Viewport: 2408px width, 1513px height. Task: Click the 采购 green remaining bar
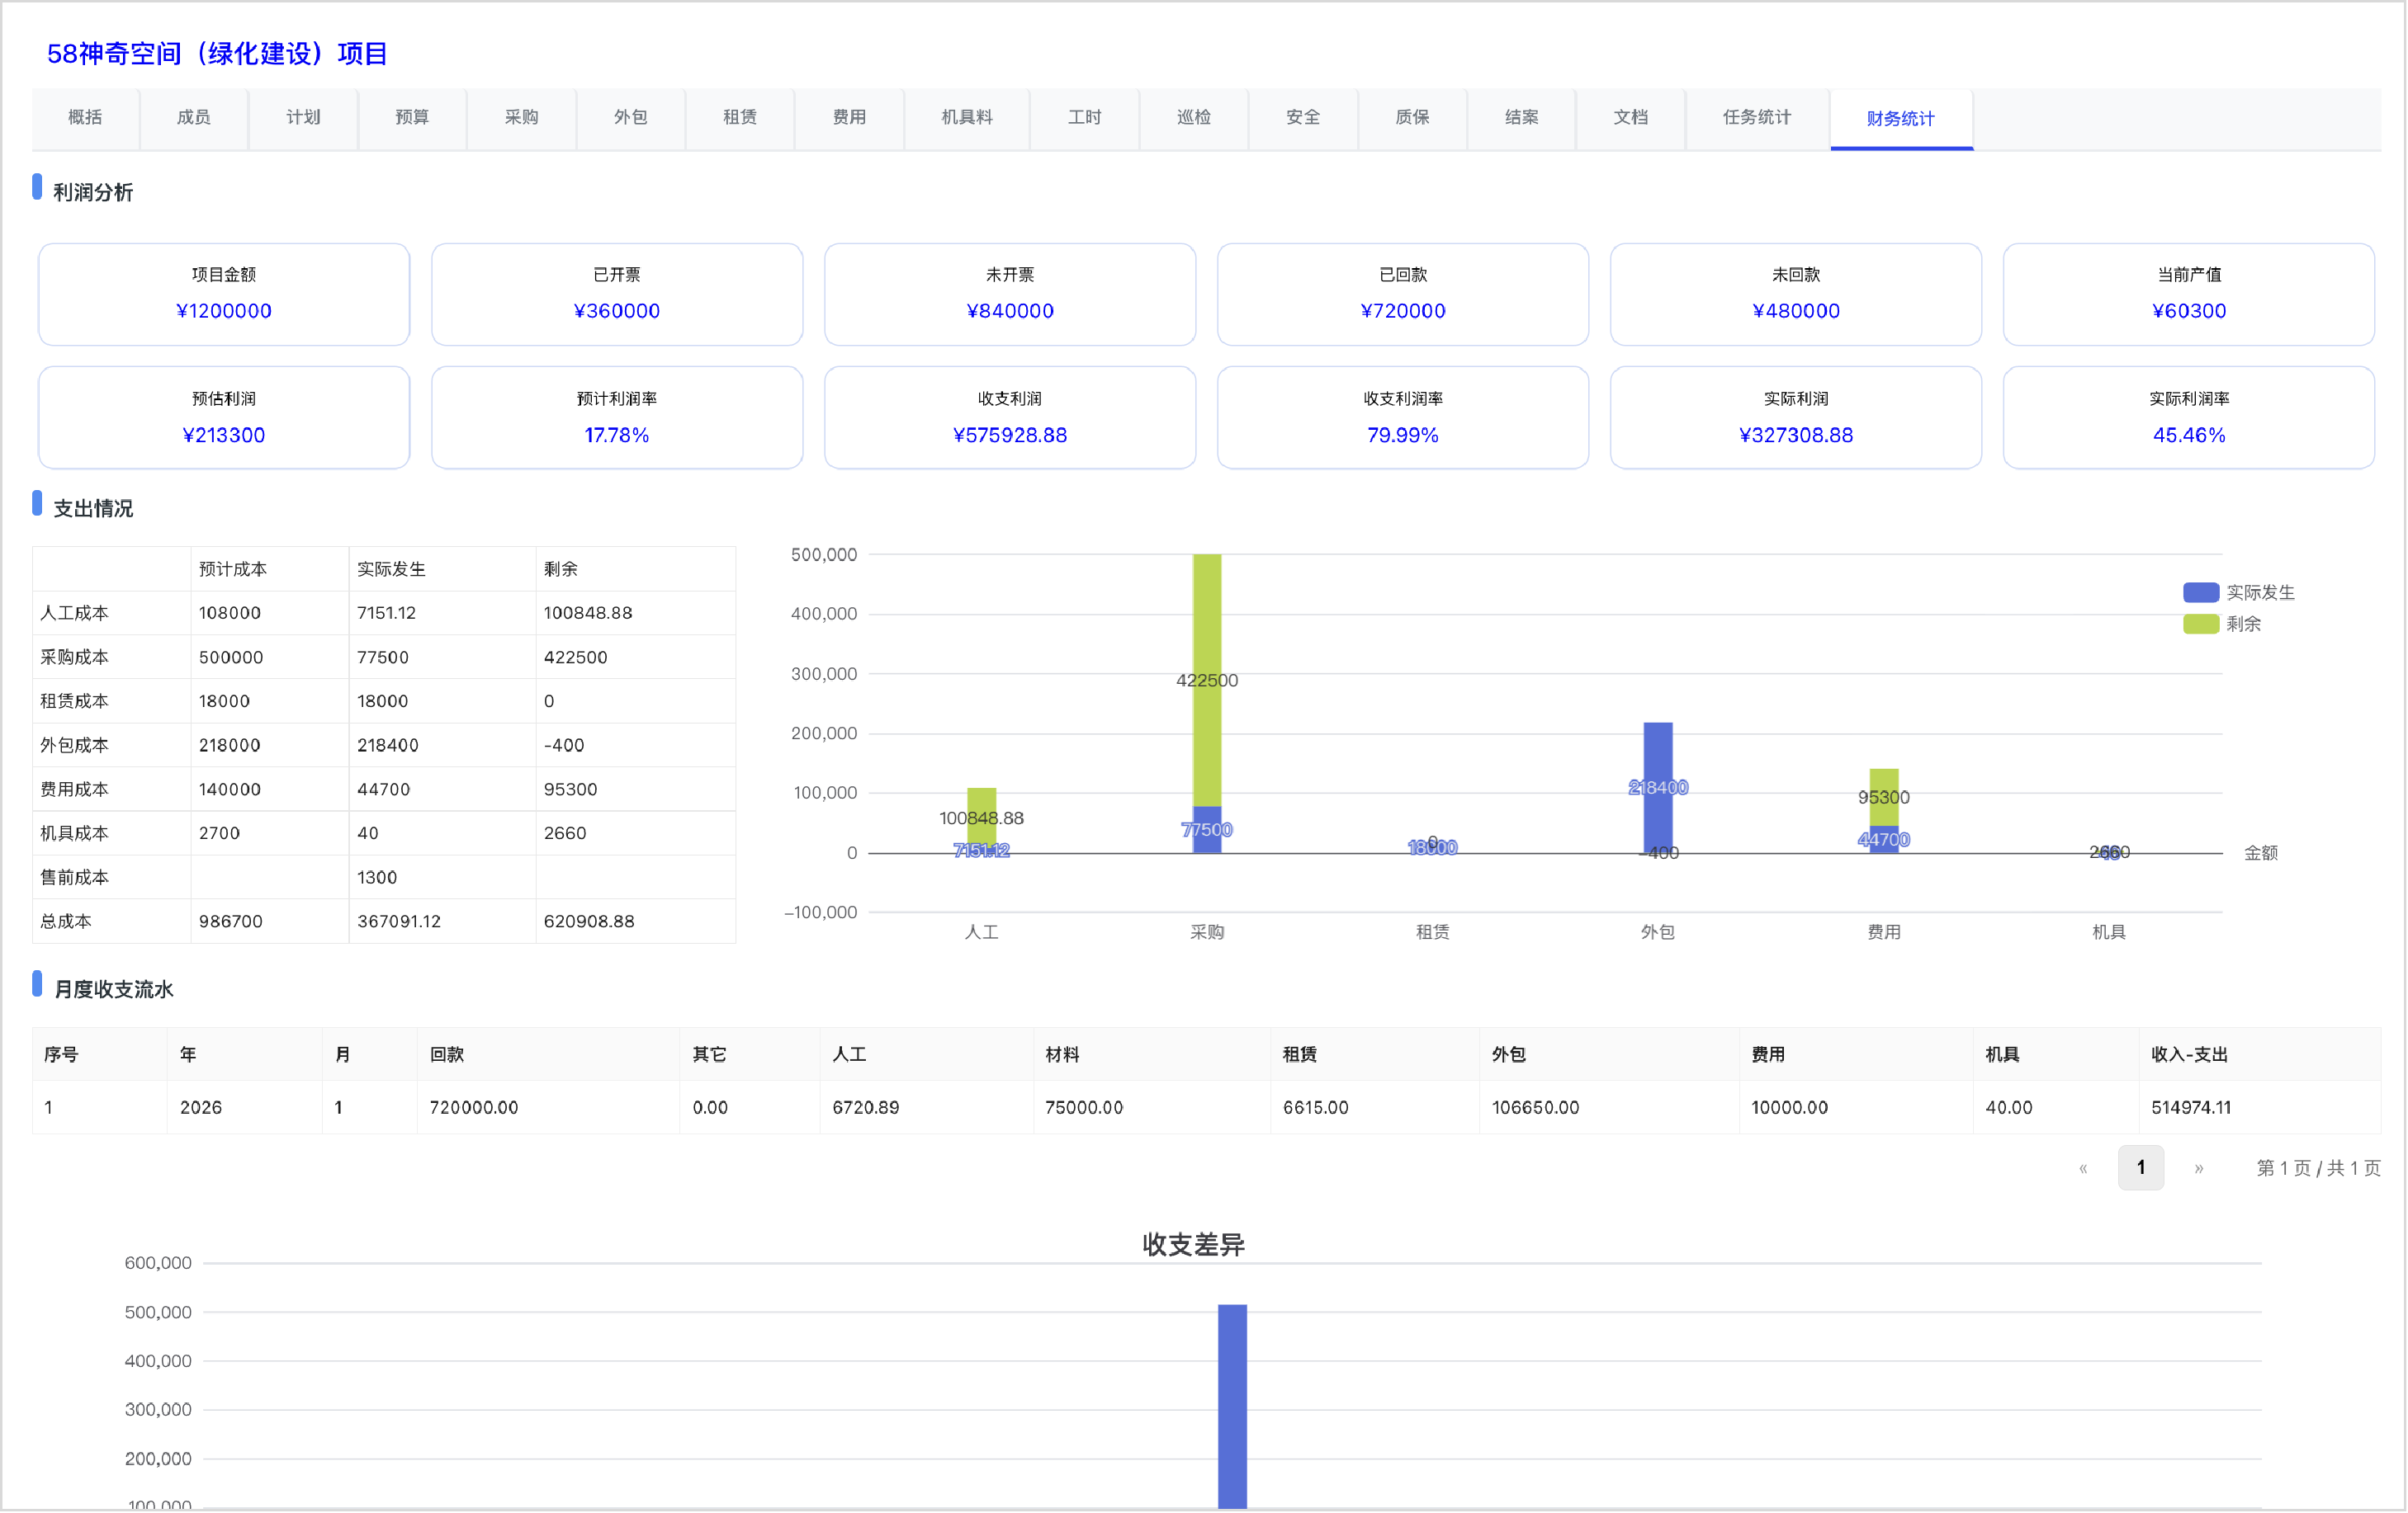(1207, 681)
